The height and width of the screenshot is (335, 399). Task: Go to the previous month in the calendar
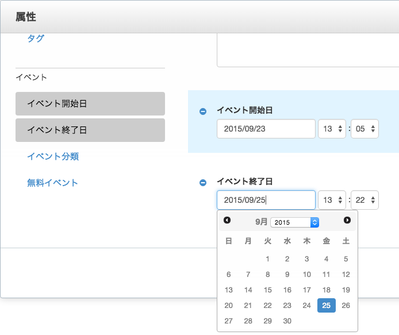pyautogui.click(x=227, y=220)
